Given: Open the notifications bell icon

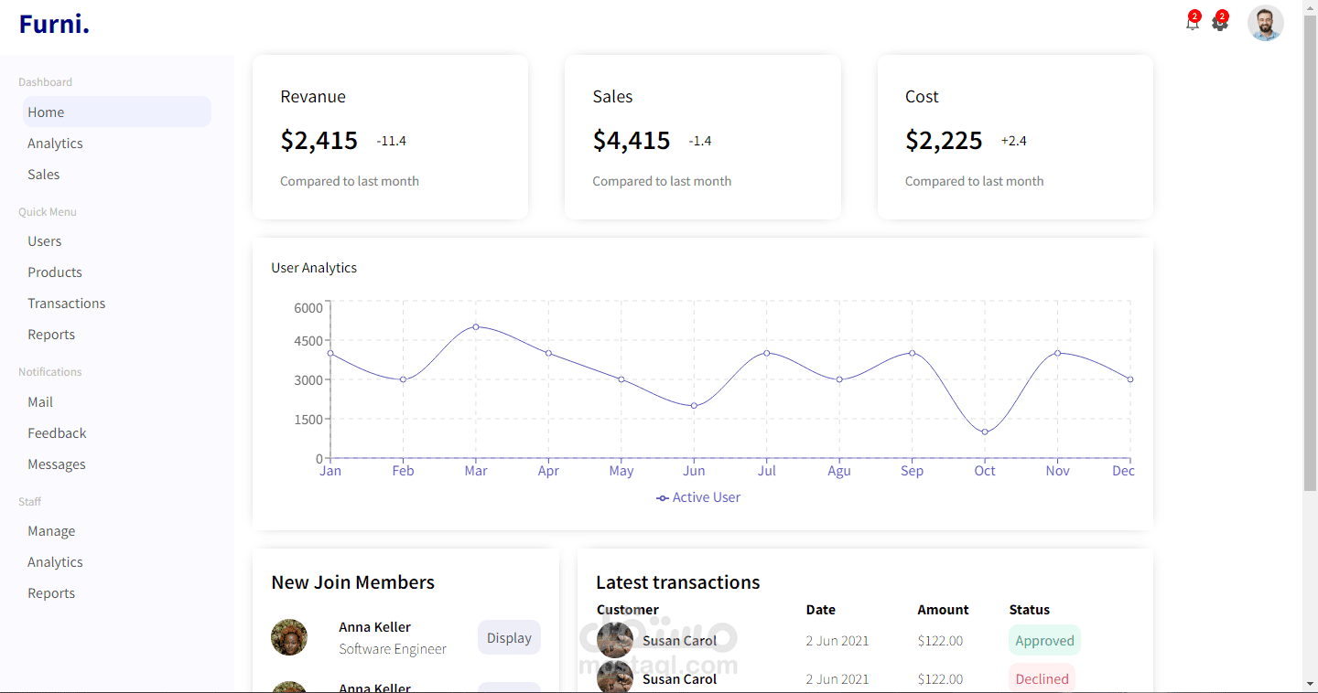Looking at the screenshot, I should tap(1192, 23).
